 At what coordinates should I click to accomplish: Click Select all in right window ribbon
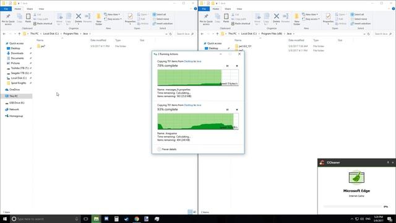pyautogui.click(x=358, y=14)
